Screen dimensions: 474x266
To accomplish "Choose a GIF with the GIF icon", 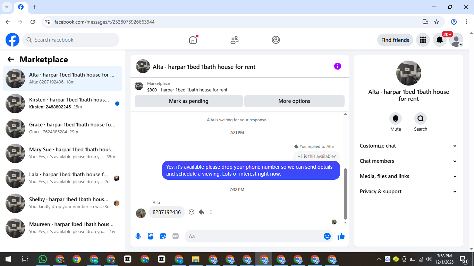I will 176,236.
